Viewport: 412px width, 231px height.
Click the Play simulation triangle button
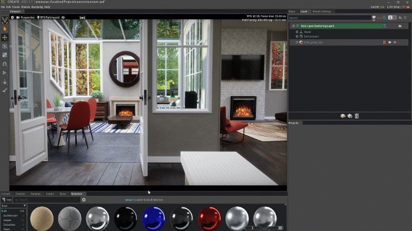coord(5,73)
